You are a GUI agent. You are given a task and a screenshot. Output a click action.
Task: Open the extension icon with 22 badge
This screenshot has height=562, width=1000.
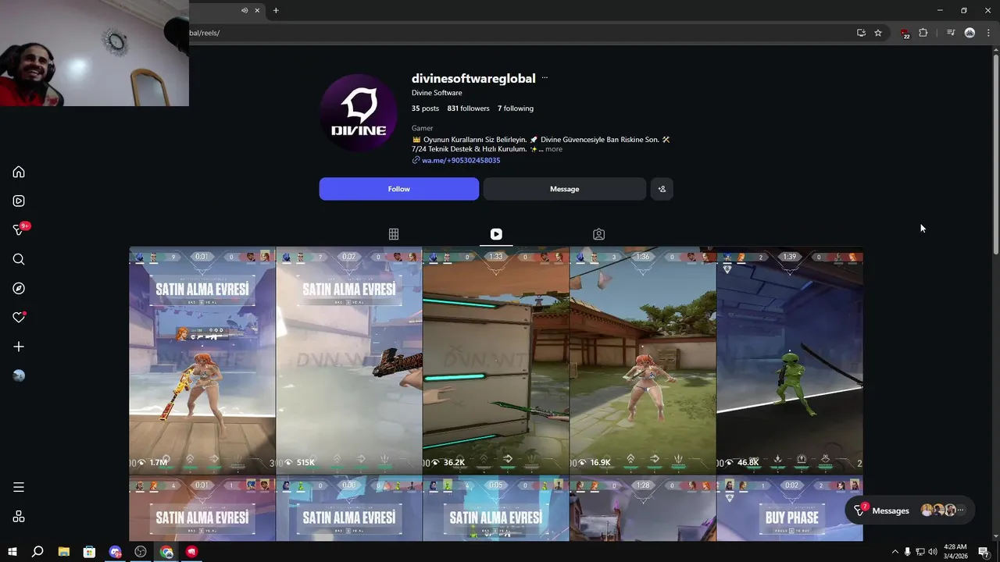pyautogui.click(x=905, y=33)
